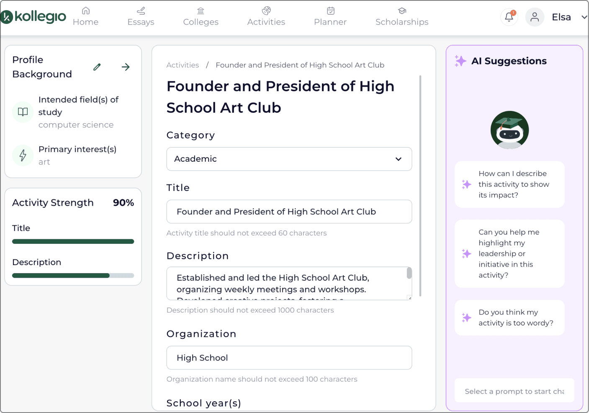This screenshot has height=413, width=589.
Task: Click the open book icon
Action: tap(23, 112)
